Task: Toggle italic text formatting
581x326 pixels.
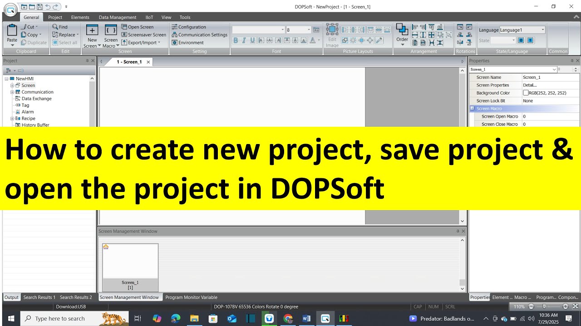Action: point(244,40)
